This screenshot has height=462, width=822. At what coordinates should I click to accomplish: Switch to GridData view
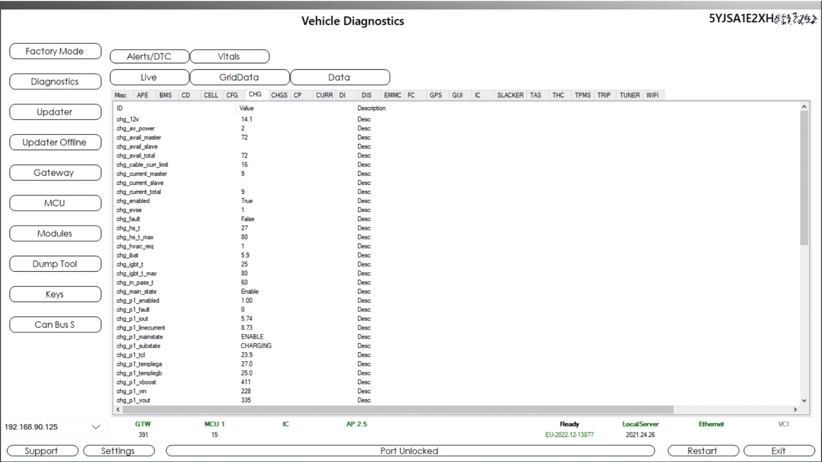240,78
